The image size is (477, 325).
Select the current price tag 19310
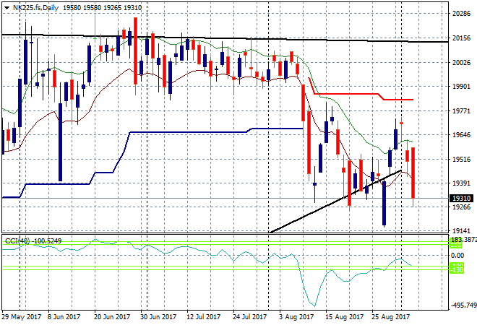(462, 199)
